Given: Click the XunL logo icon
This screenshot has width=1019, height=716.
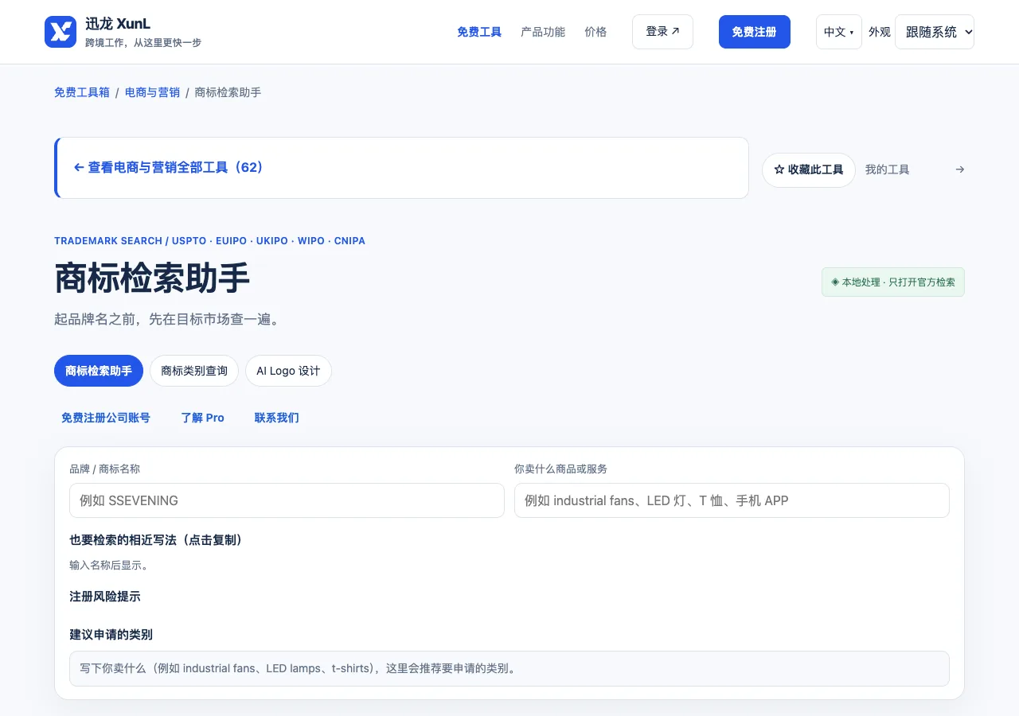Looking at the screenshot, I should [61, 32].
